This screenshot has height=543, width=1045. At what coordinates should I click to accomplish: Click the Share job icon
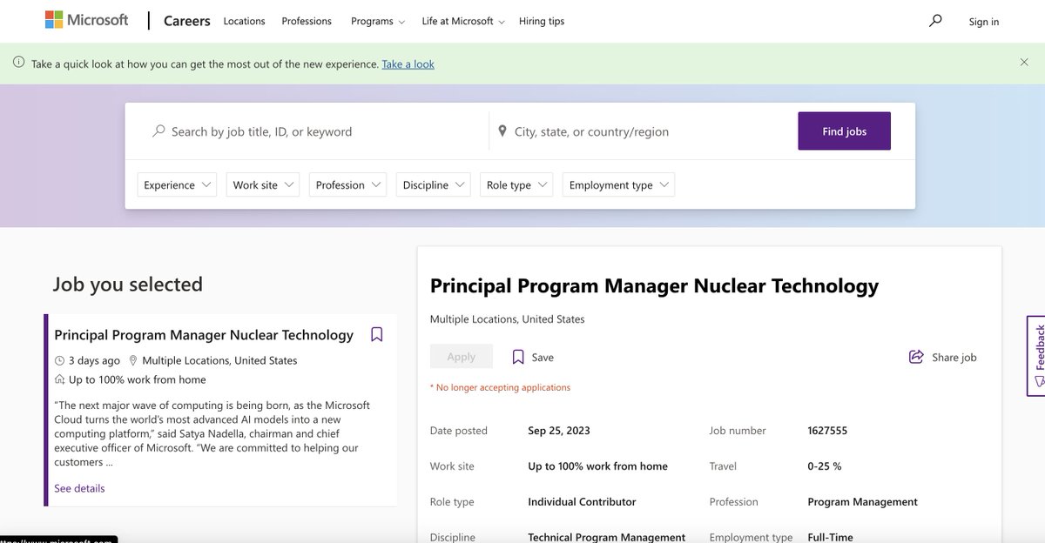pos(916,357)
